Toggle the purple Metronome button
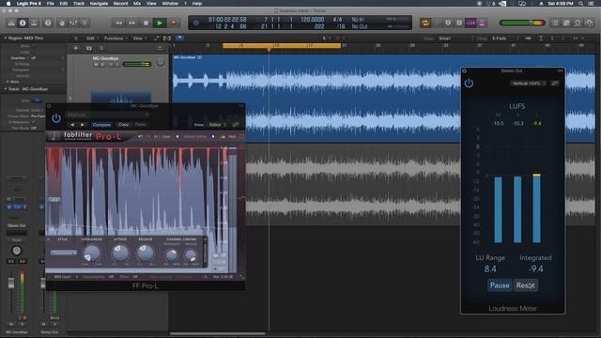 (482, 23)
